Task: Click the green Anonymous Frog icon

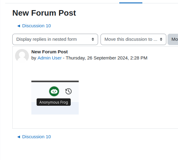Action: click(54, 91)
